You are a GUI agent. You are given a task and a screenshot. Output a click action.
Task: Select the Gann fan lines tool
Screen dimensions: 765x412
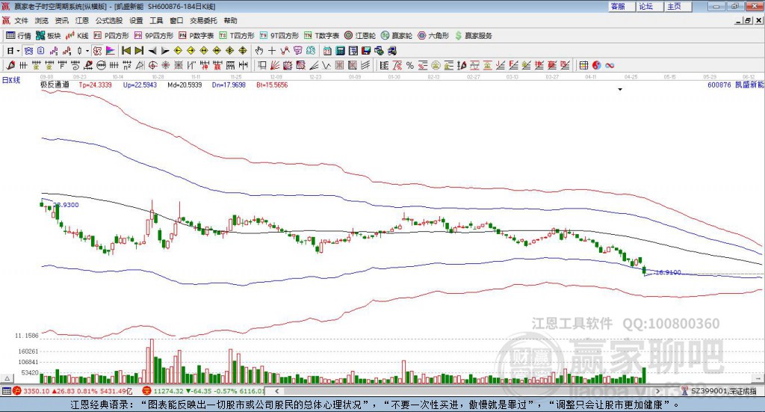click(x=275, y=65)
